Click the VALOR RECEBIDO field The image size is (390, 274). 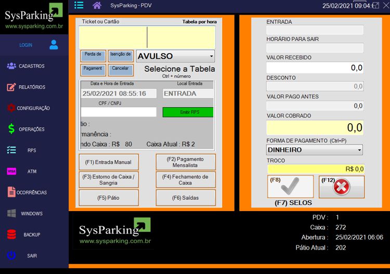click(x=315, y=68)
